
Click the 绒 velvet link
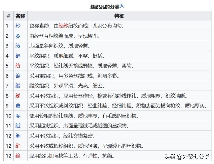coord(18,126)
